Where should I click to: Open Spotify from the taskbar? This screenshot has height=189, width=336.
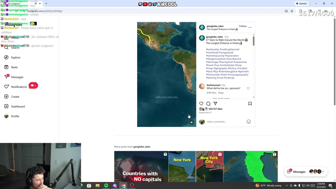tap(106, 186)
